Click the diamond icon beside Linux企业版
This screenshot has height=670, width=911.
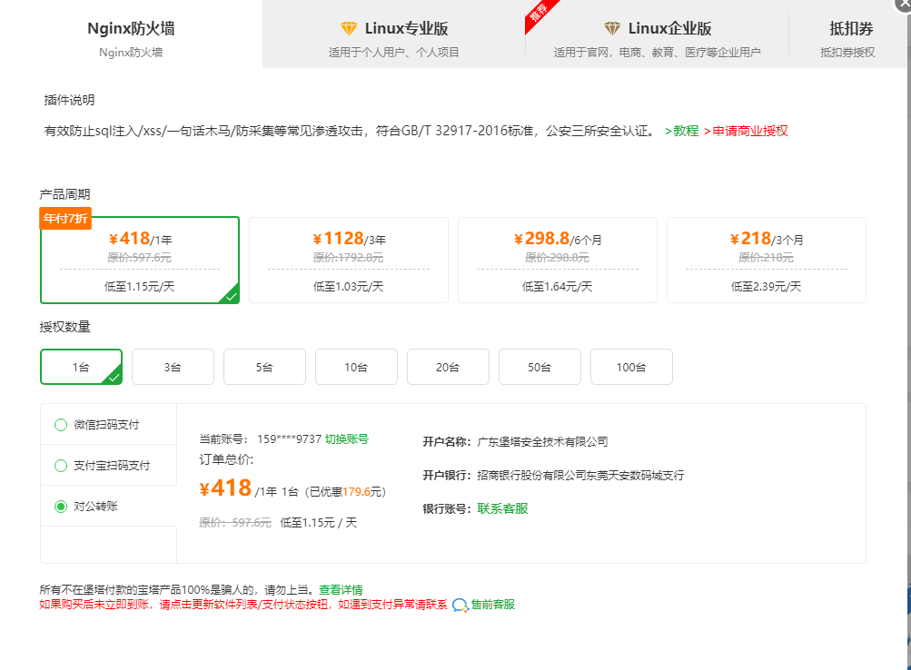pyautogui.click(x=612, y=29)
